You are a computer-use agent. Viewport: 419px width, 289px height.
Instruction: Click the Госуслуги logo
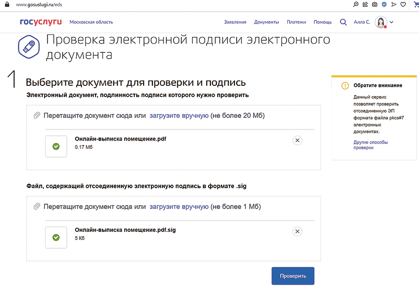(x=41, y=22)
